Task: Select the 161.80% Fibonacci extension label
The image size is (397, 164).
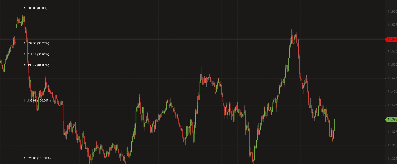Action: [x=37, y=158]
